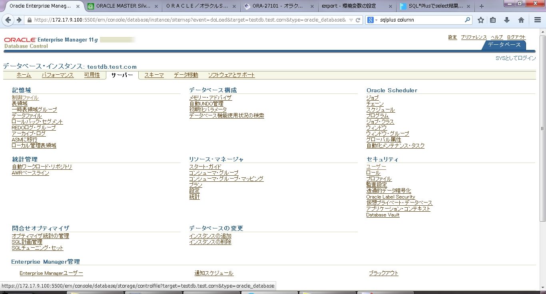Open the スタート・ガイド link
This screenshot has height=294, width=546.
point(205,167)
